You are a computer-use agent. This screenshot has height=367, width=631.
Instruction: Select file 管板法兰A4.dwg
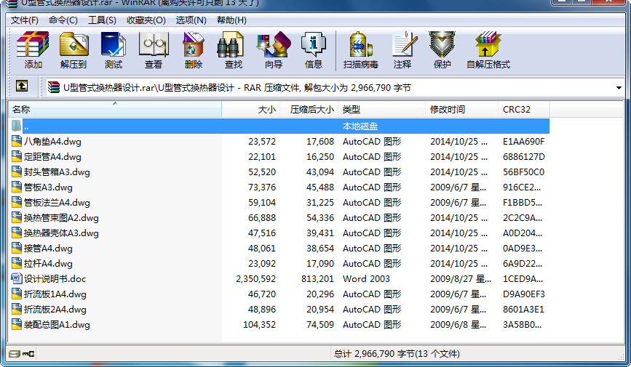coord(57,203)
